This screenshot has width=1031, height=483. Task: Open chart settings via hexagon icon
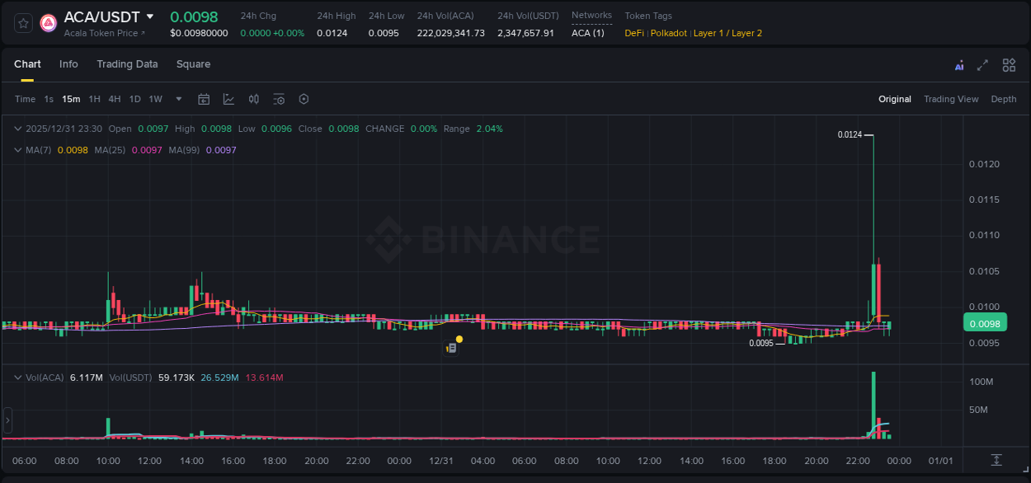(x=304, y=99)
